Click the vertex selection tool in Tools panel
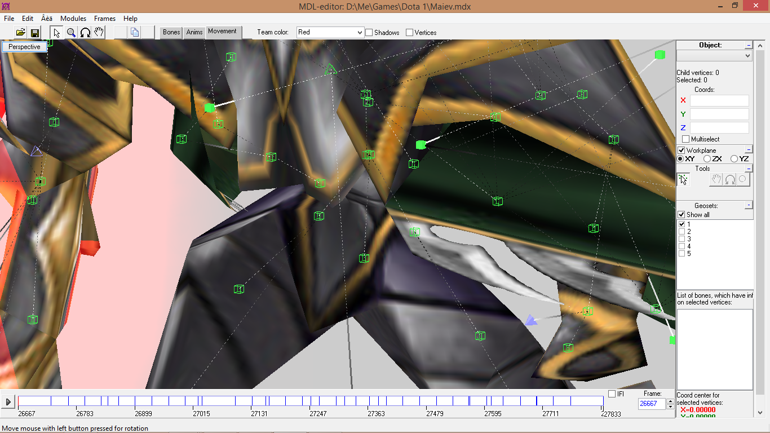 pyautogui.click(x=683, y=179)
